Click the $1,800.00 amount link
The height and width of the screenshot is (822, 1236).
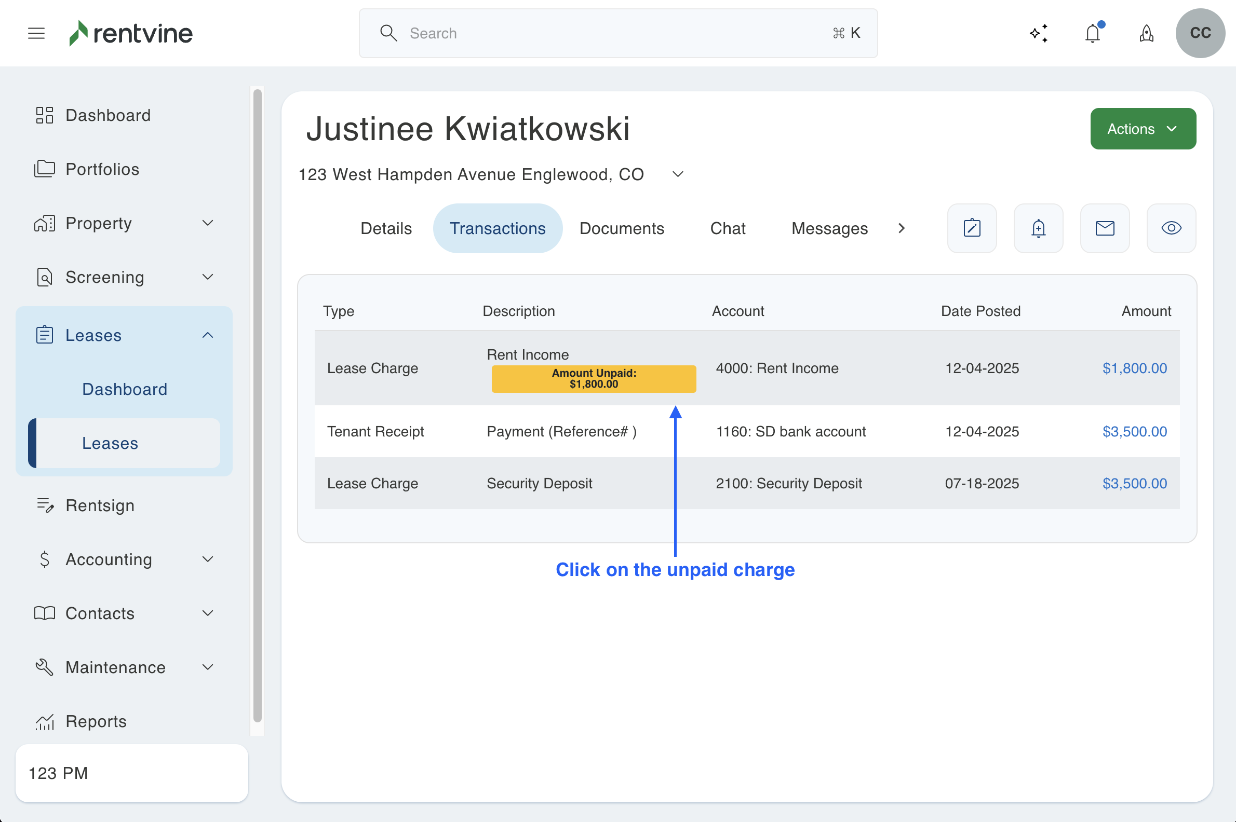[x=1134, y=368]
